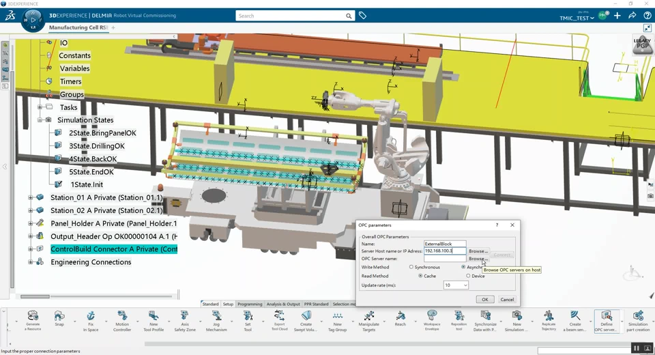The height and width of the screenshot is (355, 655).
Task: Switch to the Standard tab
Action: pyautogui.click(x=211, y=304)
